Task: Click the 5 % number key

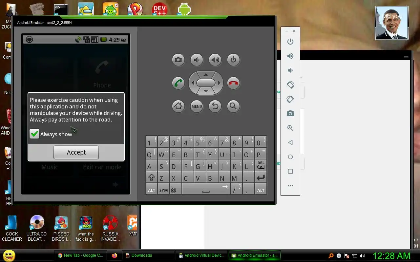Action: pyautogui.click(x=200, y=141)
